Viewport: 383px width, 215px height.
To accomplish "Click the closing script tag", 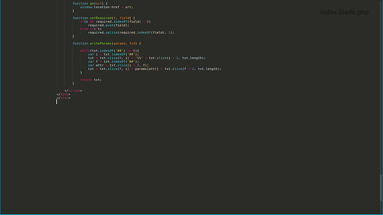I will (x=73, y=91).
